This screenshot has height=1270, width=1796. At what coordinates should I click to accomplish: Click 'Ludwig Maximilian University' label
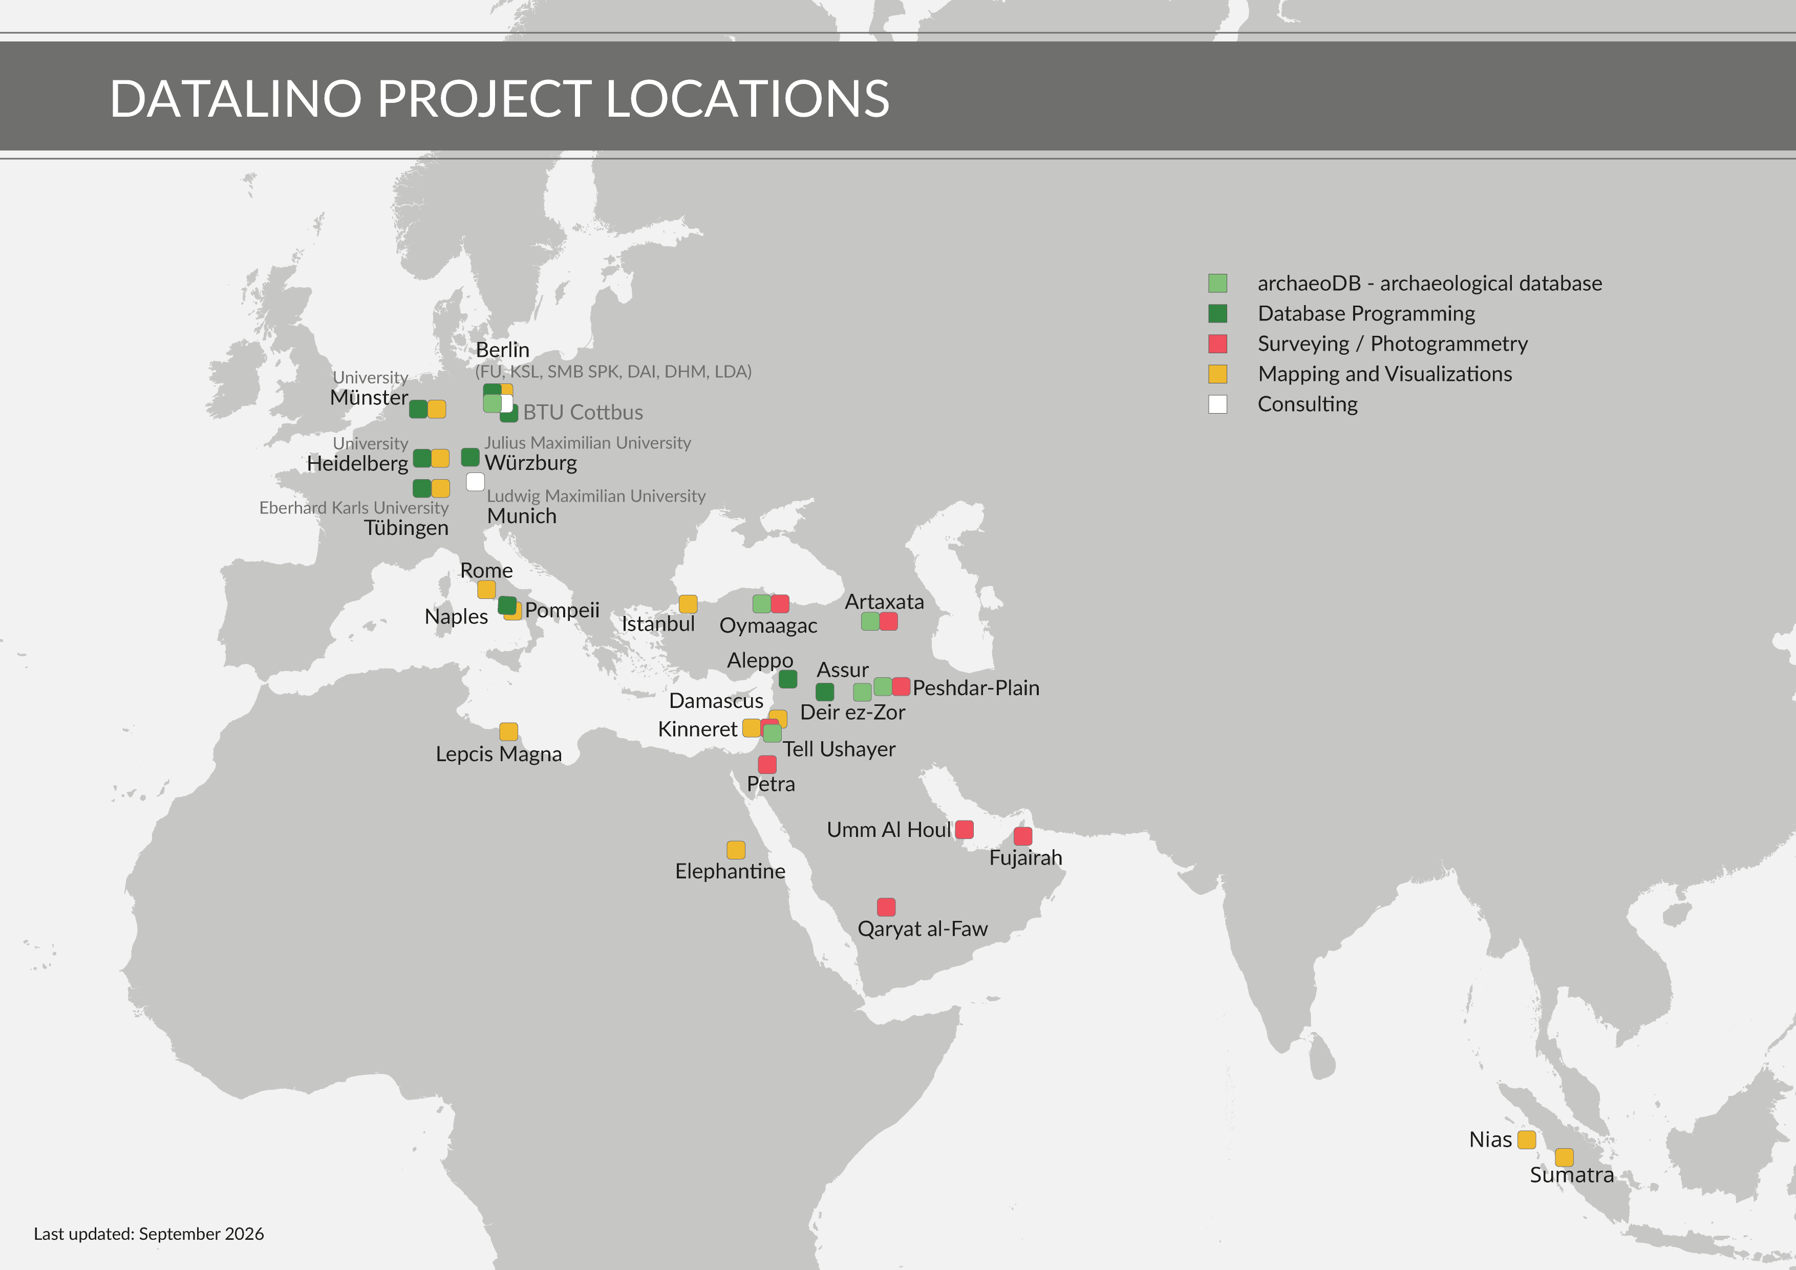coord(596,496)
